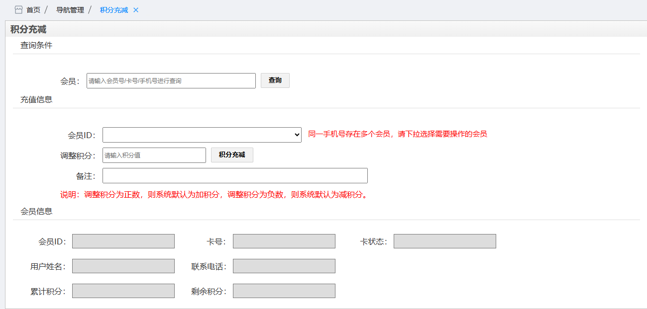The width and height of the screenshot is (647, 309).
Task: Click the 会员信息 section heading
Action: [36, 211]
